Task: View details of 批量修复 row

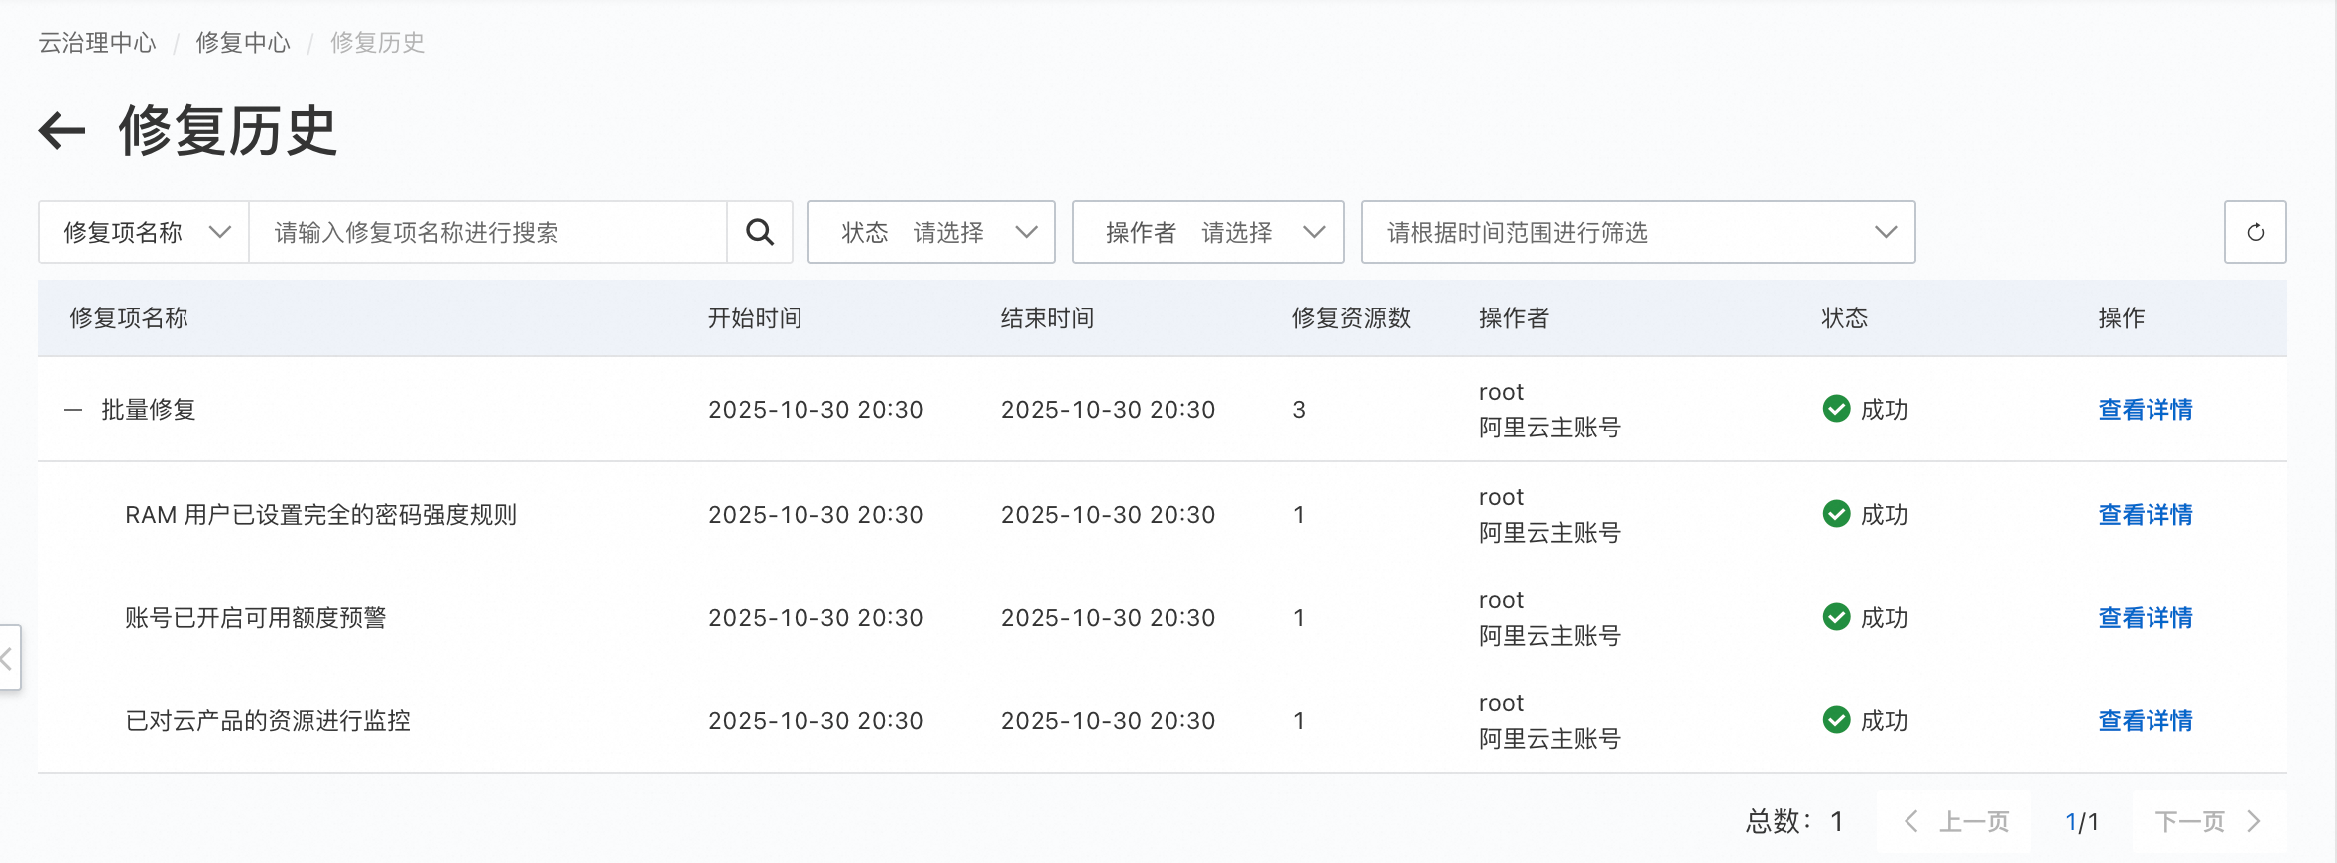Action: tap(2146, 410)
